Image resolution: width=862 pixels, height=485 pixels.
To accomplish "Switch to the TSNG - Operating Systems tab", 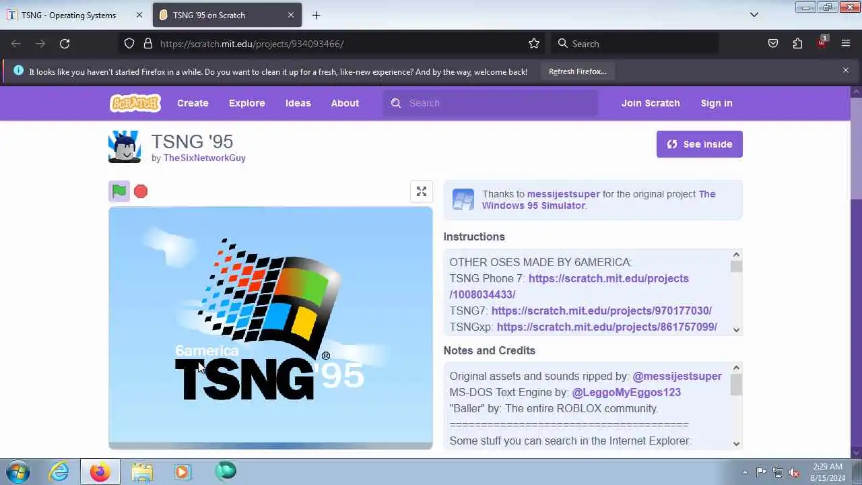I will click(x=75, y=15).
